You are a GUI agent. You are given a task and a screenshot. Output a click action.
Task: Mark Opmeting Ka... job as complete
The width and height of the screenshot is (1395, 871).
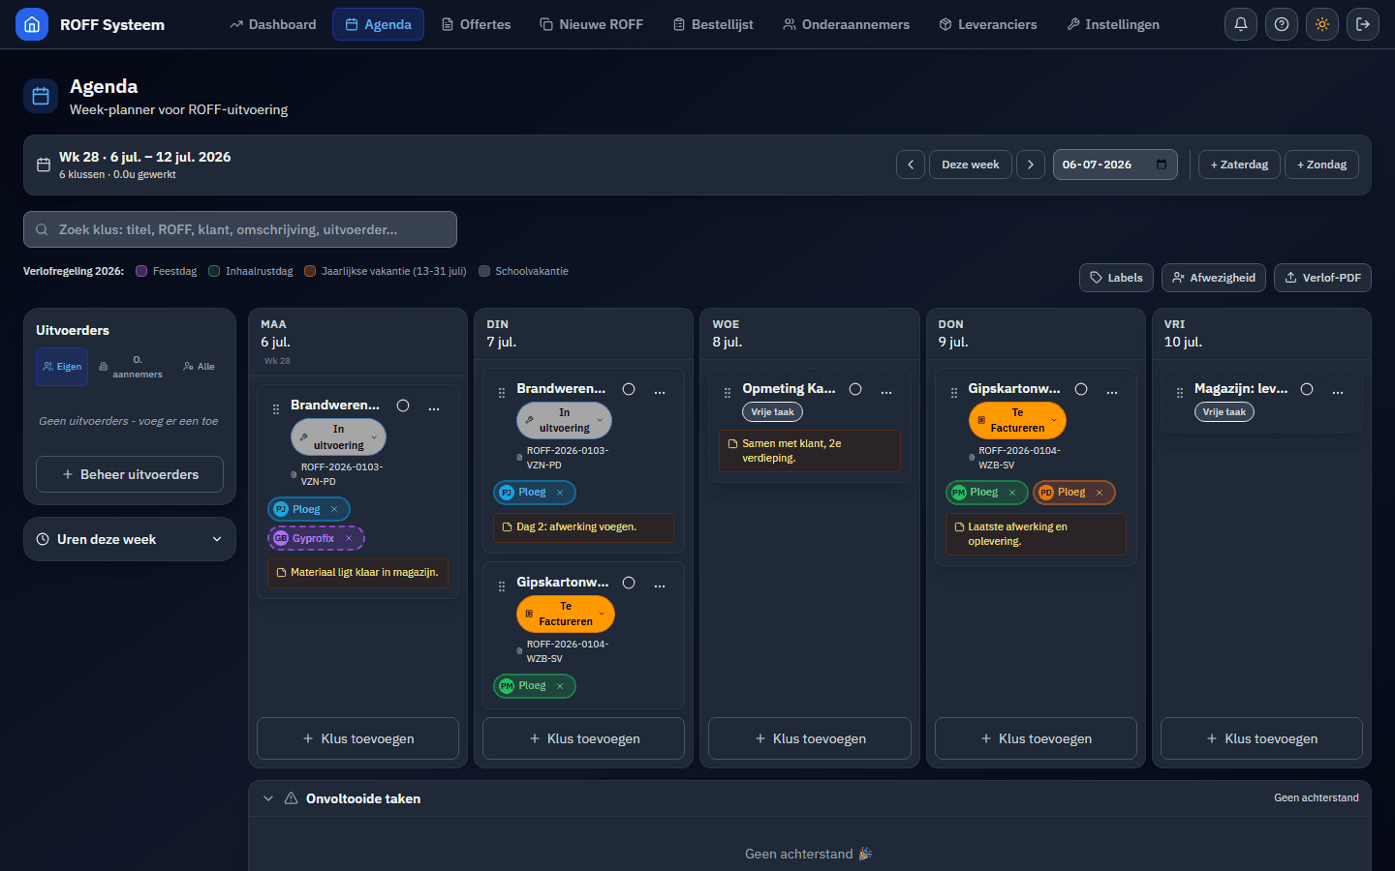click(855, 389)
